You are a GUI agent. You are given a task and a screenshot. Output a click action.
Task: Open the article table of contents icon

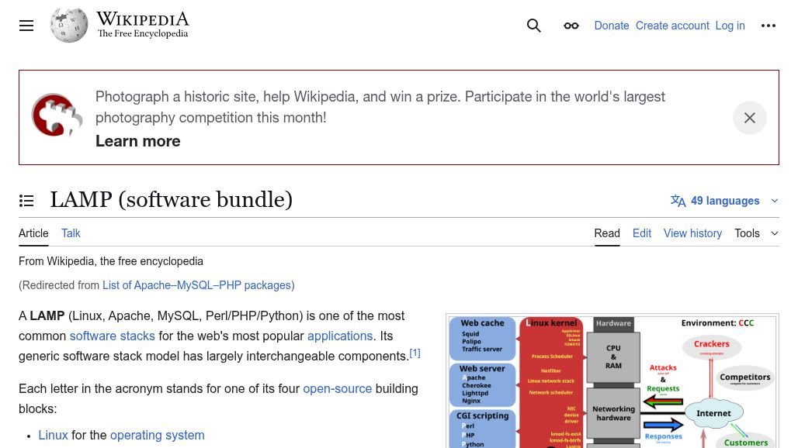click(26, 200)
